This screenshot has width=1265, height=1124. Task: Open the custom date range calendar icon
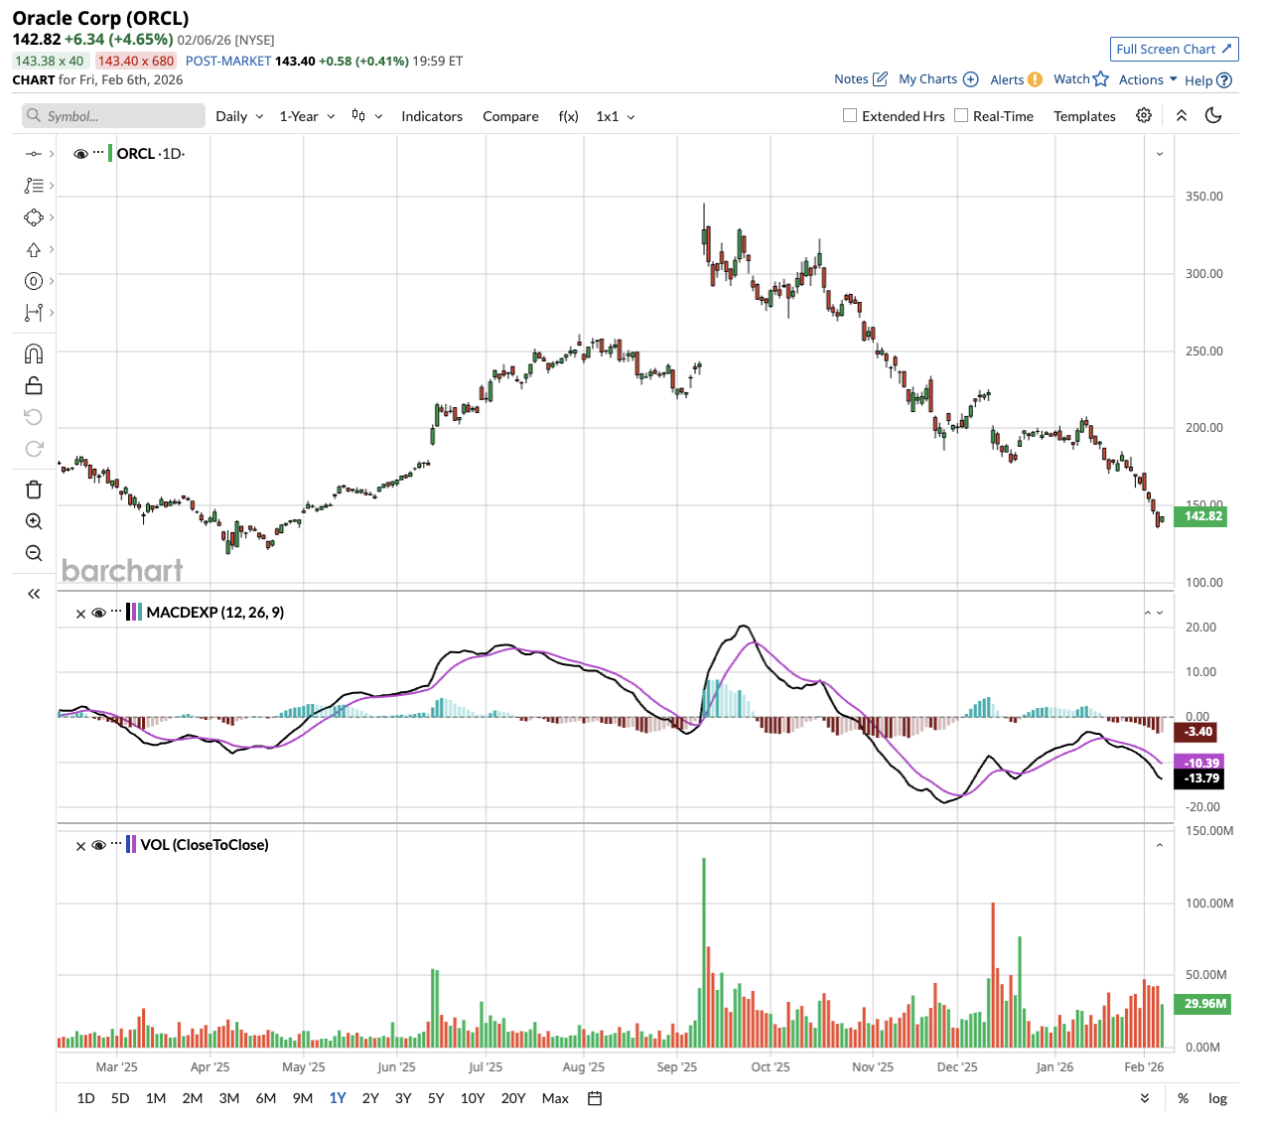pos(595,1098)
